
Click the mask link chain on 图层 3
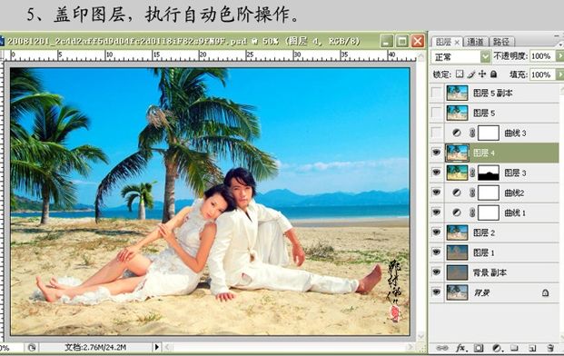(472, 173)
